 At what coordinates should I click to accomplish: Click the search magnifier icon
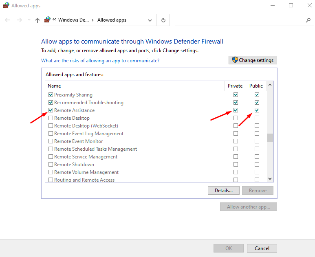click(x=308, y=20)
